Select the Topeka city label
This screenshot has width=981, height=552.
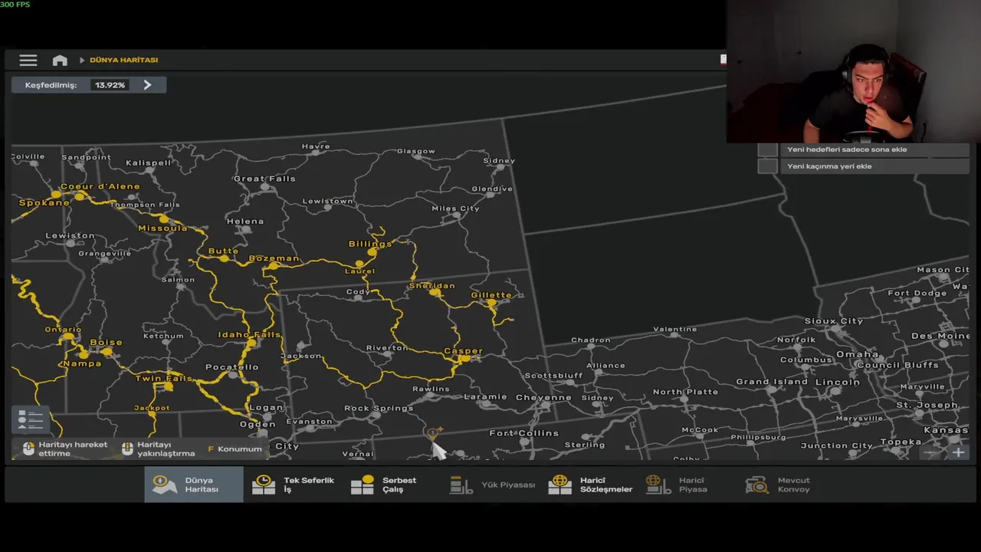901,442
